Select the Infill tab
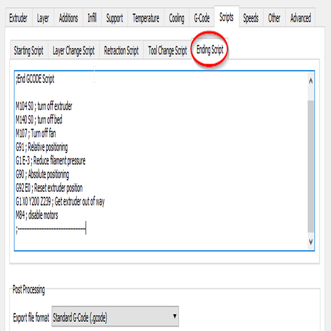Viewport: 331px width, 331px height. pos(92,18)
